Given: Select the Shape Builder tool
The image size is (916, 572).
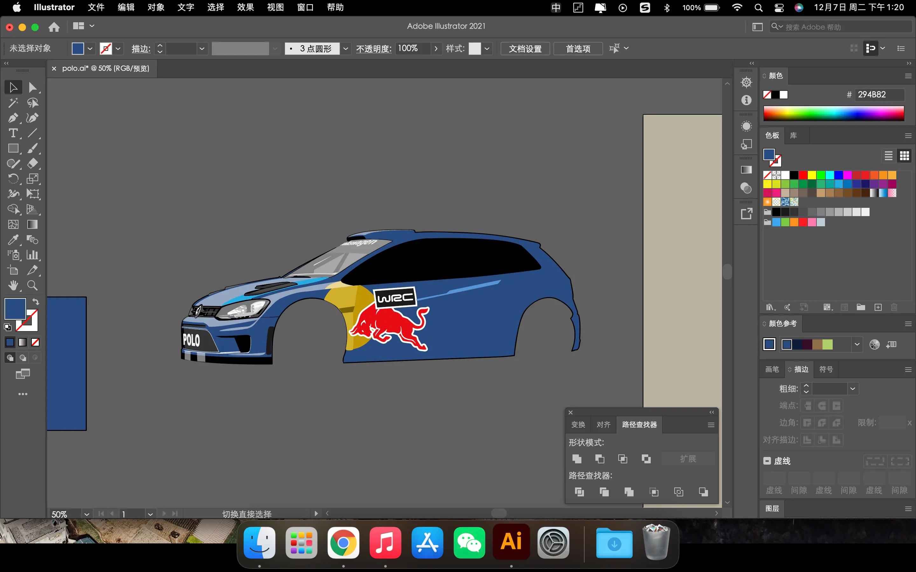Looking at the screenshot, I should point(13,209).
